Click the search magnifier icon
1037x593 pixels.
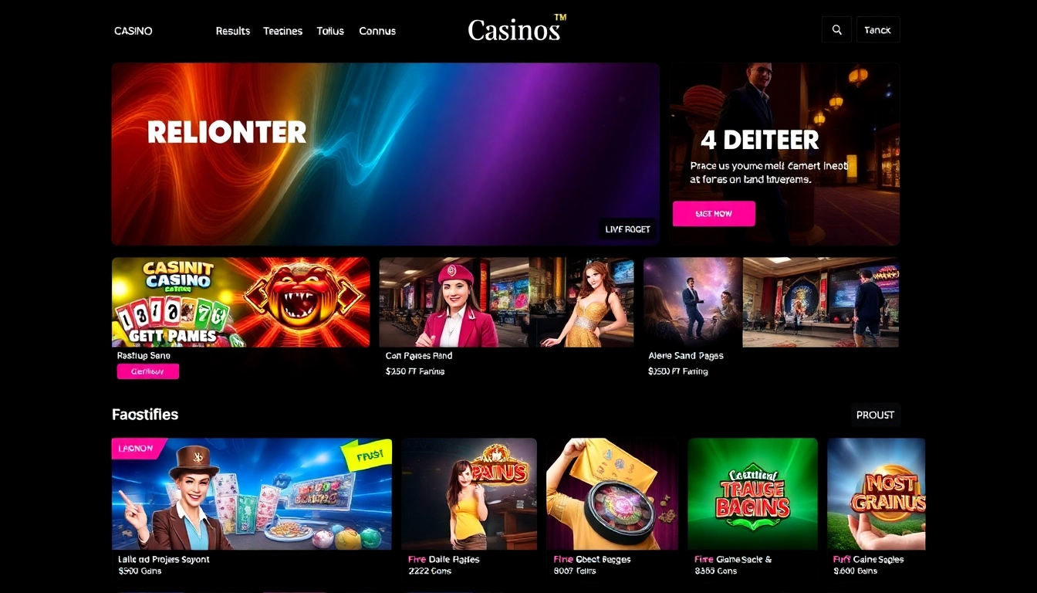[836, 30]
